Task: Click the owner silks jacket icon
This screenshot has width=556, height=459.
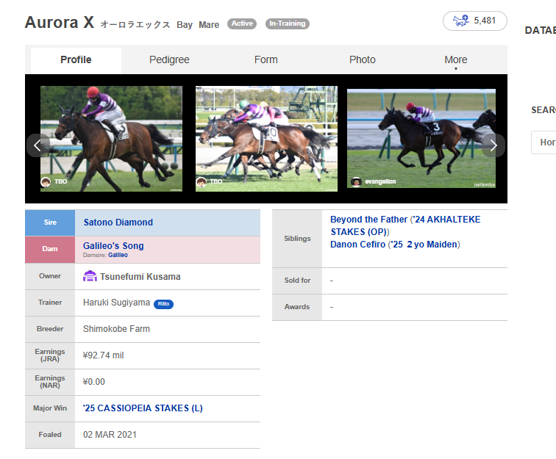Action: pyautogui.click(x=90, y=276)
